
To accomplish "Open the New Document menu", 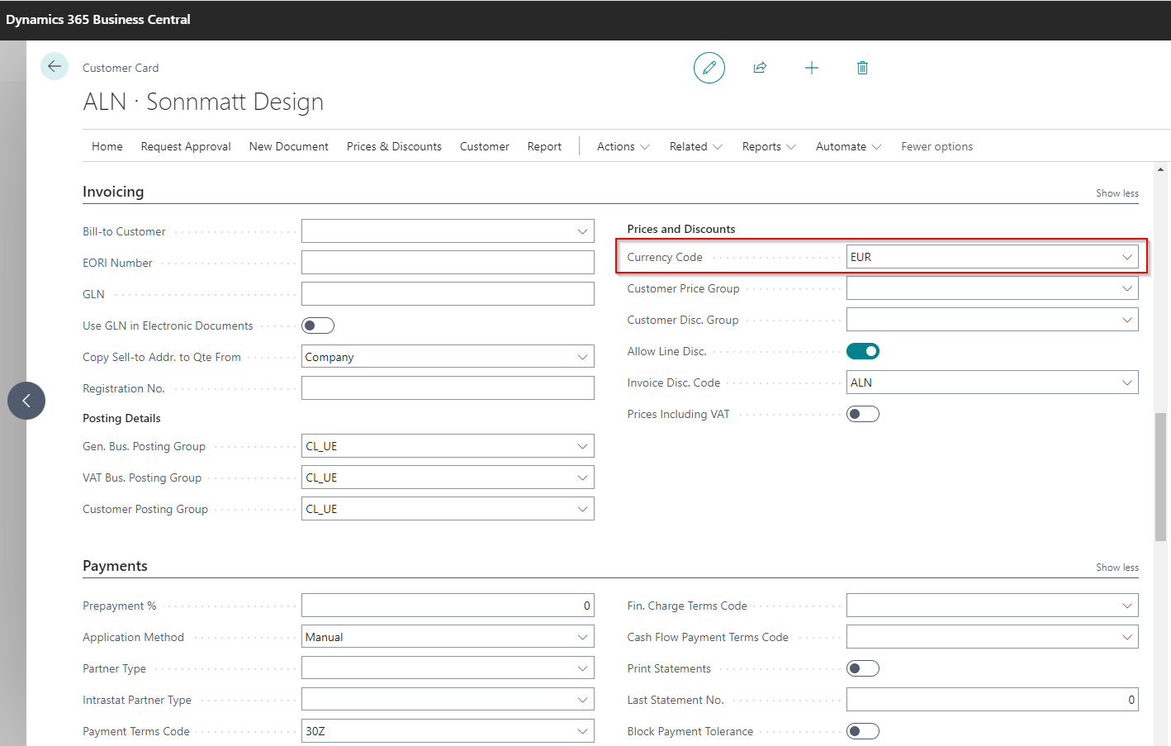I will [x=289, y=146].
